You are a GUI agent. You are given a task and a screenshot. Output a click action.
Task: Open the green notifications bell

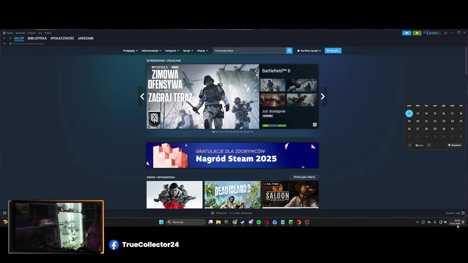[417, 33]
